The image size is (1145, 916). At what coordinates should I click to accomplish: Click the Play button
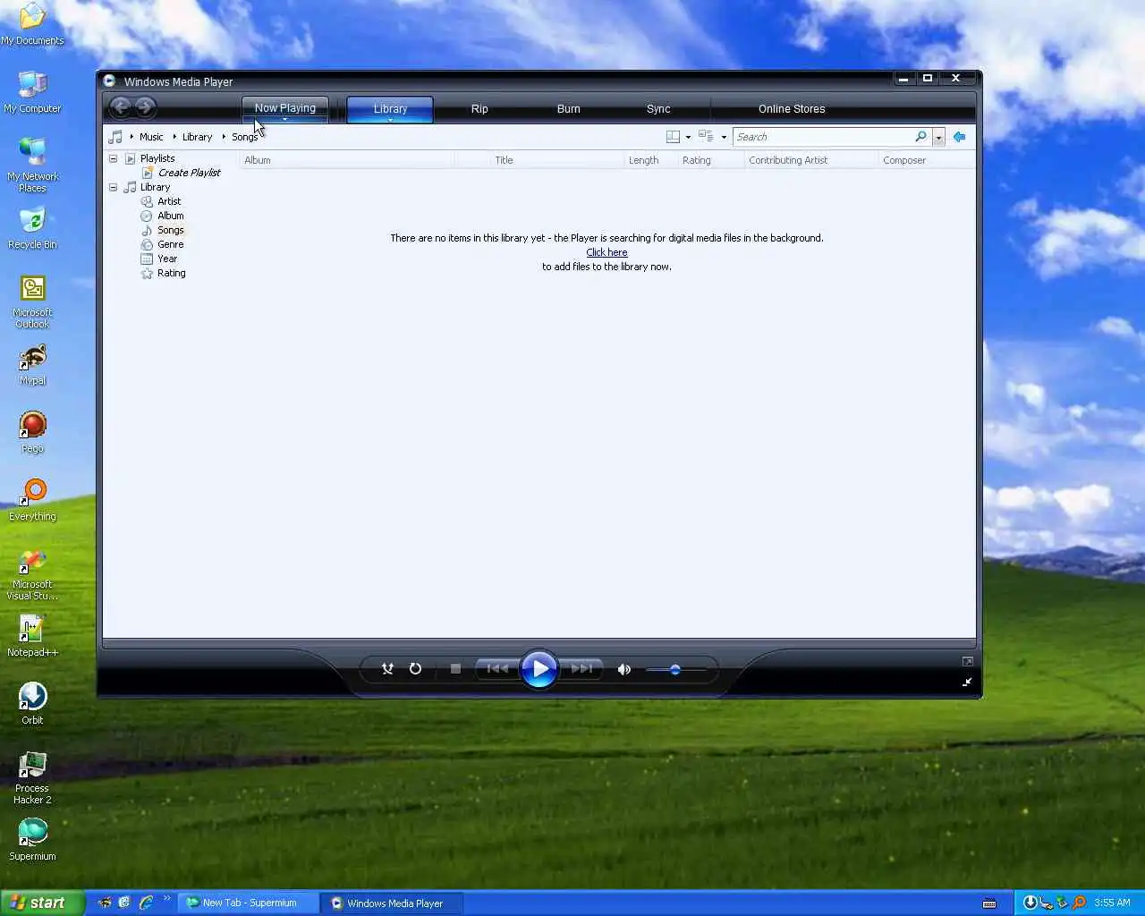tap(539, 668)
